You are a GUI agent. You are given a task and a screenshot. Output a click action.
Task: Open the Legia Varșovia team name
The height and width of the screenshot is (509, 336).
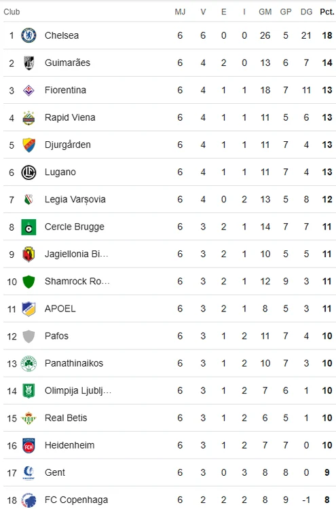coord(75,200)
